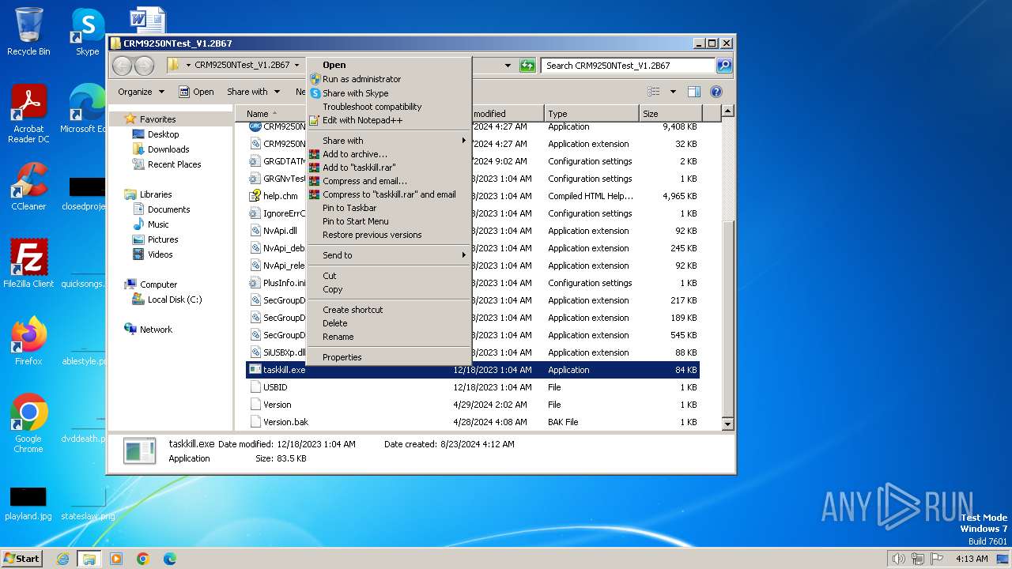
Task: Click Copy in the context menu
Action: point(332,289)
